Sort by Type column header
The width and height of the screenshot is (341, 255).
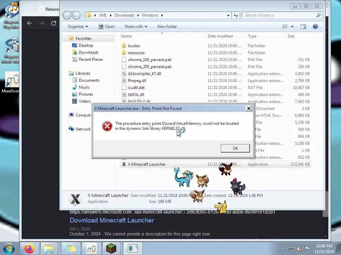tap(252, 36)
